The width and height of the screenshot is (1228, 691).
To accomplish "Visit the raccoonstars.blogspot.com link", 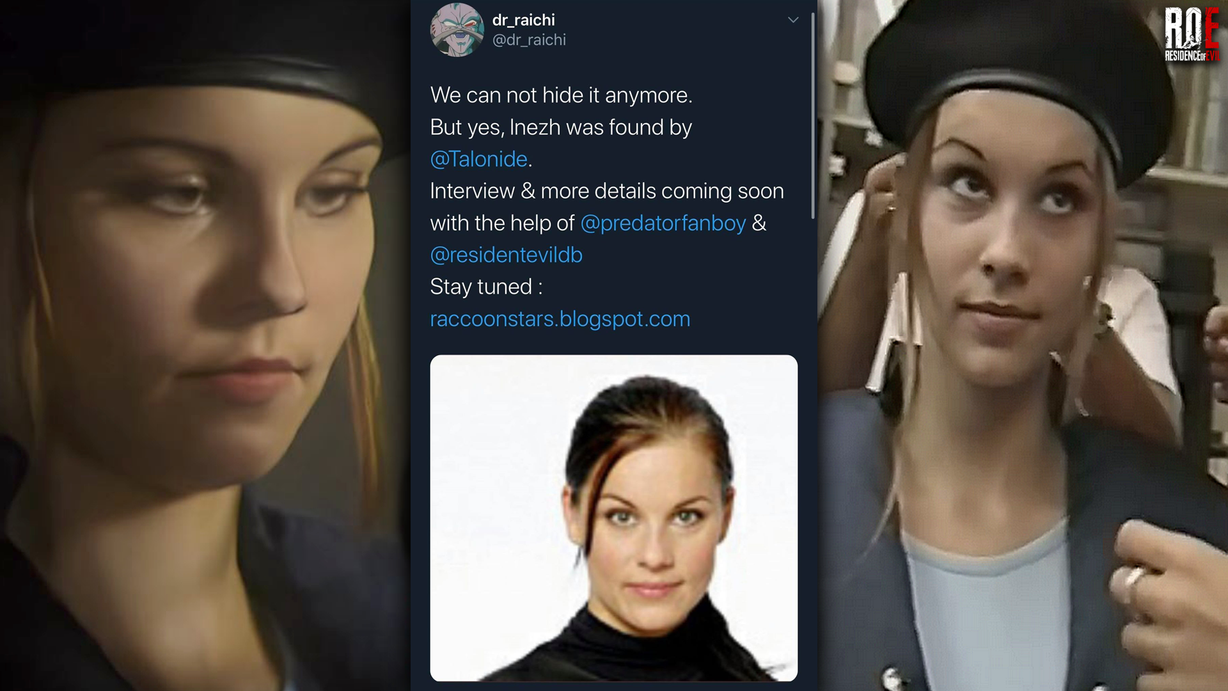I will 560,319.
